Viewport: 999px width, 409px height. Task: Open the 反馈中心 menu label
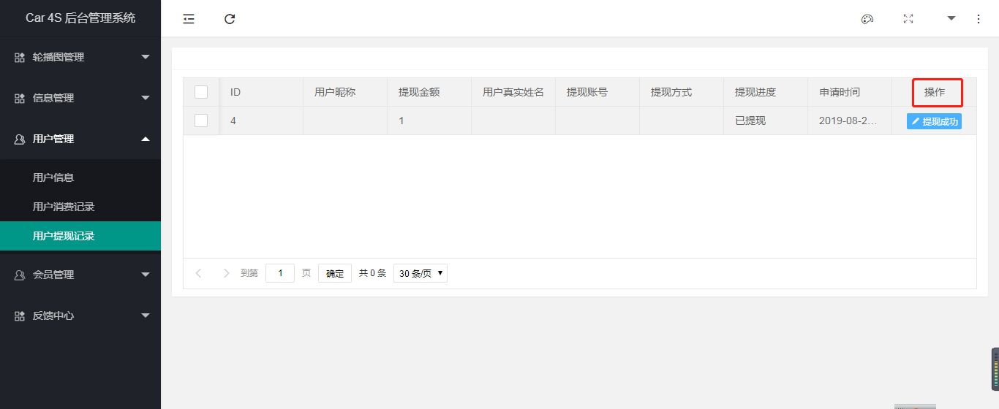coord(53,316)
